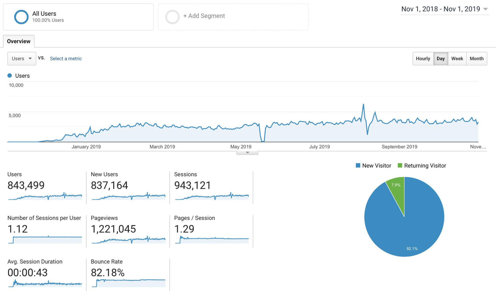Viewport: 496px width, 291px height.
Task: Click the Users sparkline chart
Action: [x=45, y=196]
